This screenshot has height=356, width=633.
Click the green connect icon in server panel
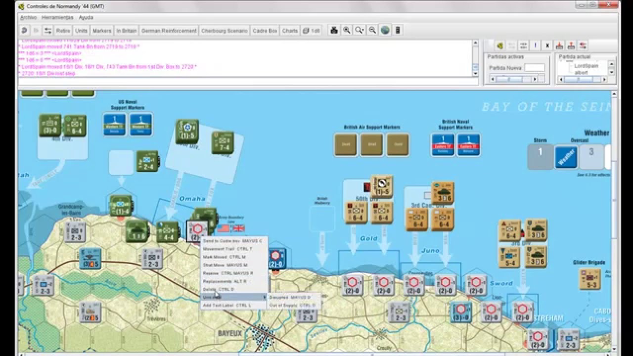[x=500, y=45]
